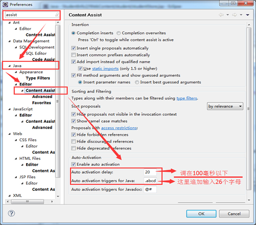Image resolution: width=256 pixels, height=225 pixels.
Task: Select Completion overwrites radio button
Action: point(119,33)
